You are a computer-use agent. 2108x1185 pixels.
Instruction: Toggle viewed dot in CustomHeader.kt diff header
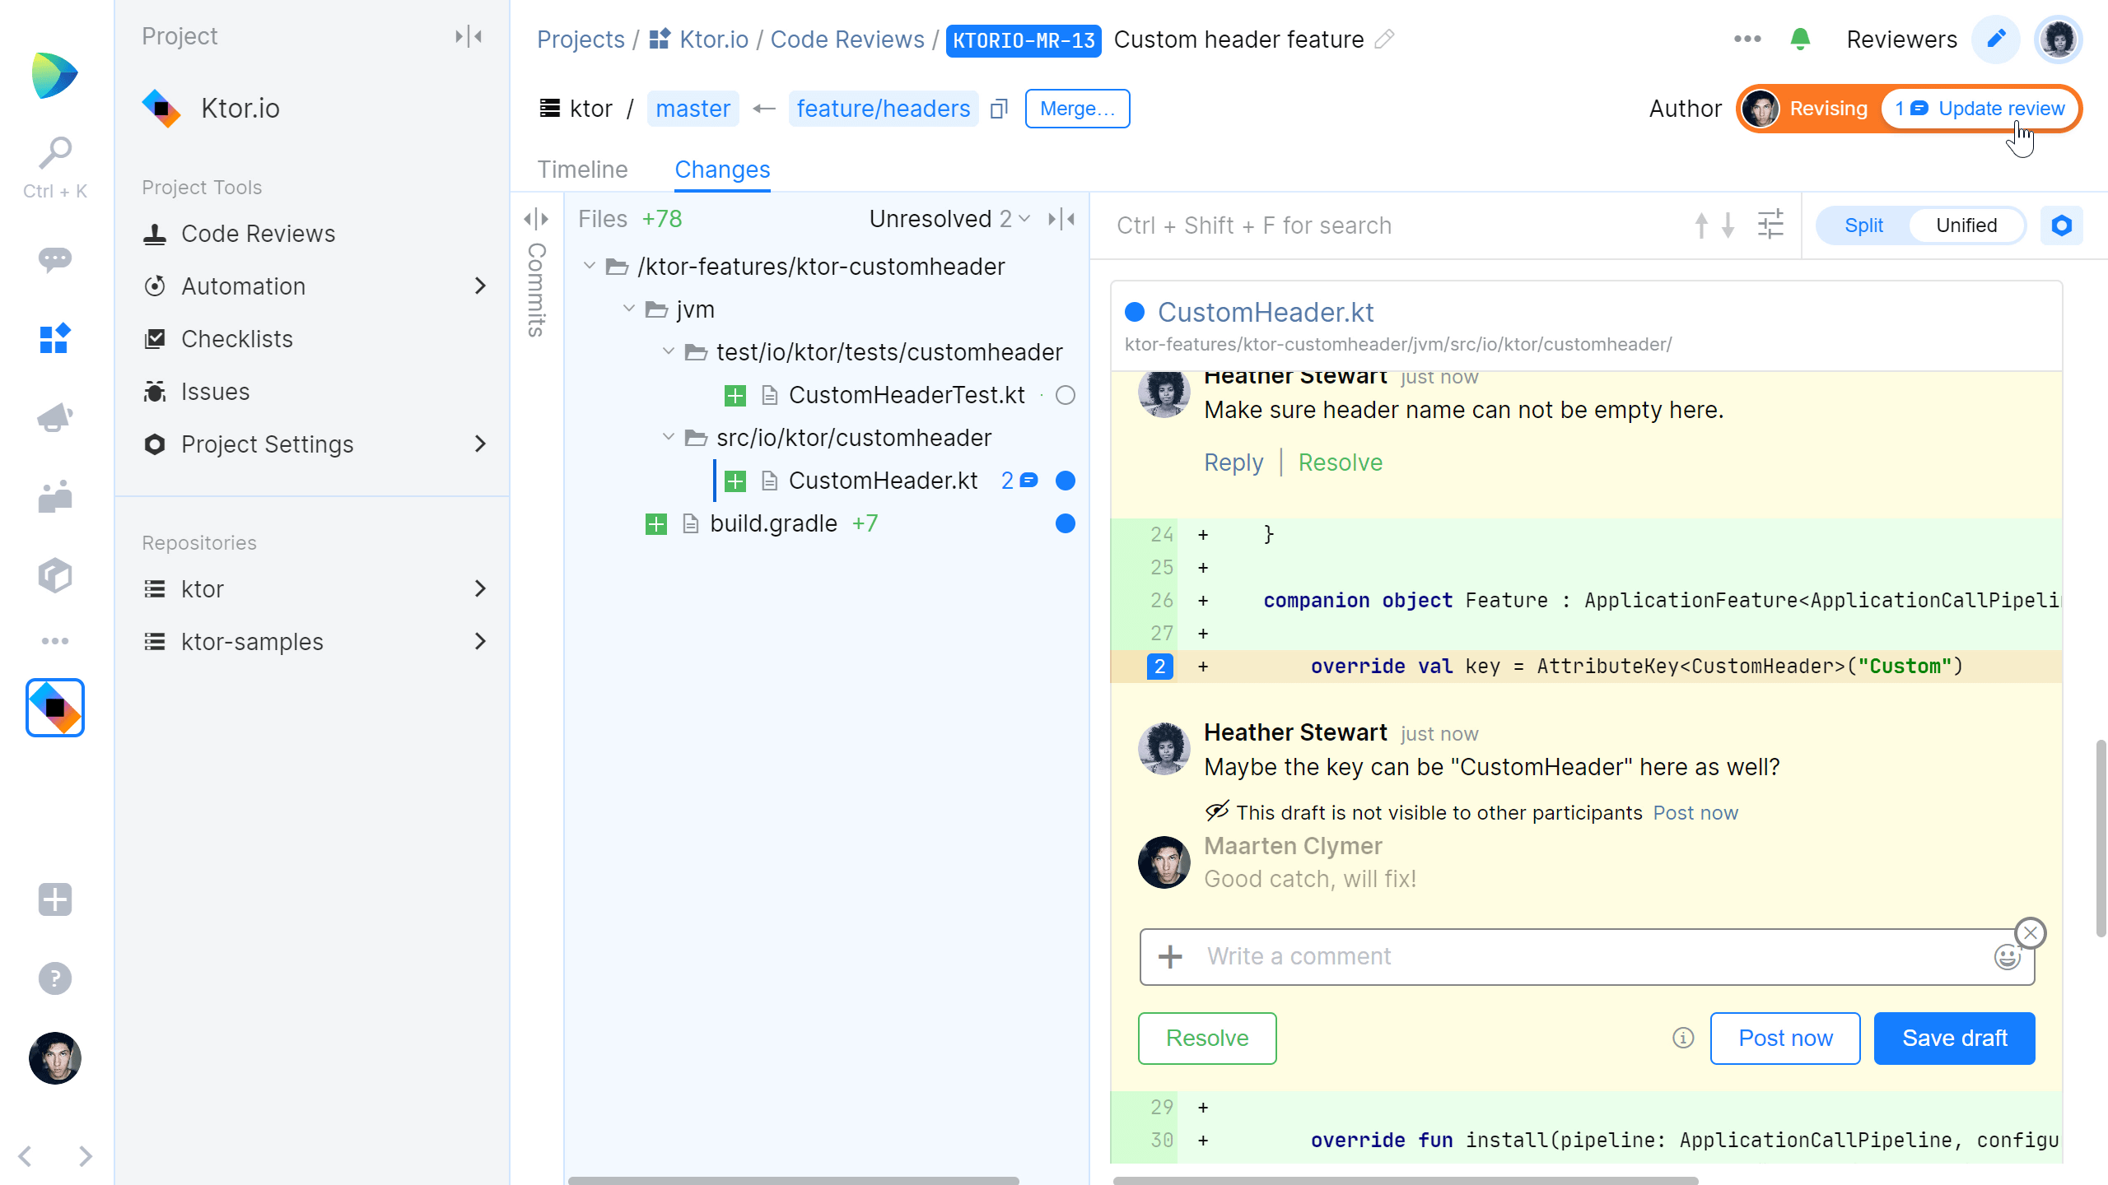[1135, 312]
